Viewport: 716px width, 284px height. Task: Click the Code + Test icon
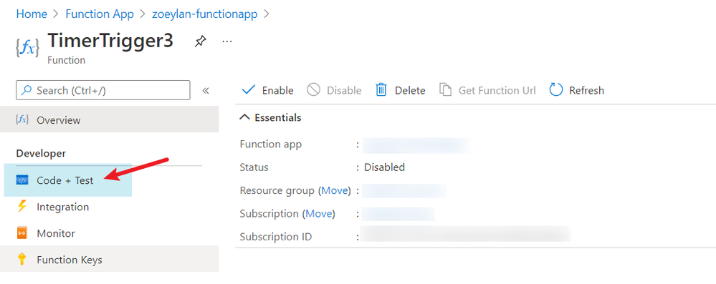pos(22,180)
